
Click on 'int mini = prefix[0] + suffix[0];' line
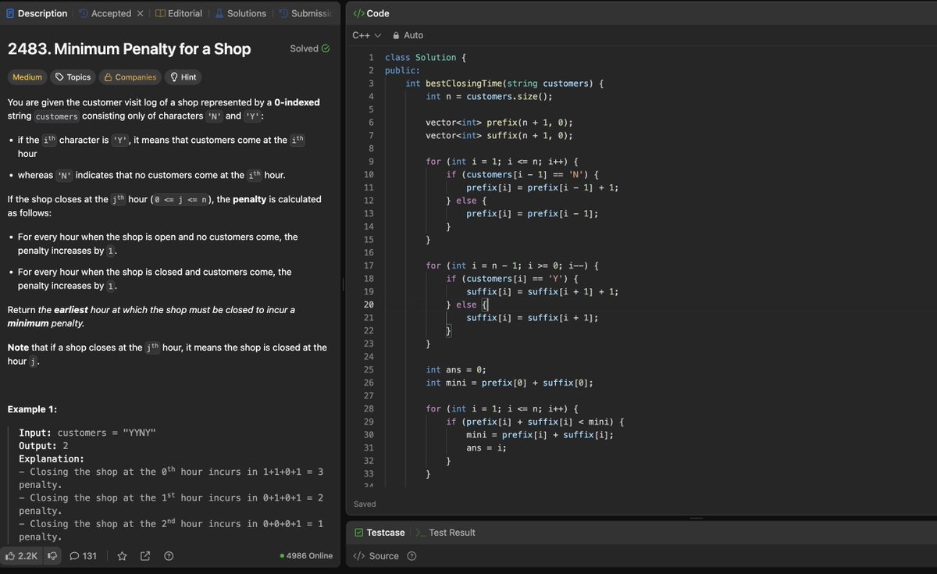509,383
